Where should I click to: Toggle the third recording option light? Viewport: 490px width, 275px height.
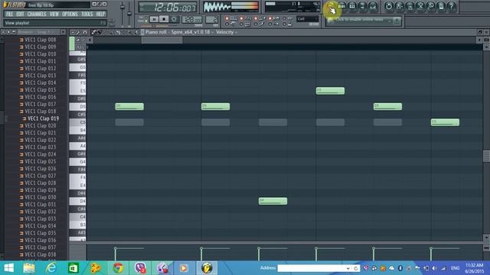point(256,18)
